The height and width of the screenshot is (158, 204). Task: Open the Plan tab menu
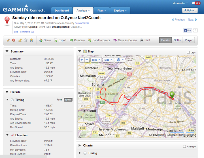point(102,11)
